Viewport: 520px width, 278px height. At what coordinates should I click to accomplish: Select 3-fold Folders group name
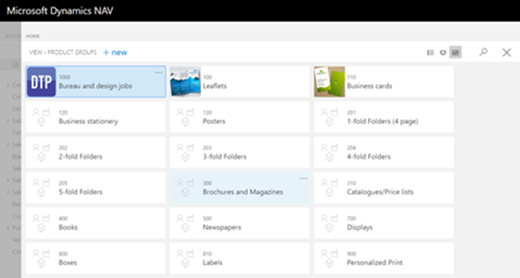(x=225, y=157)
